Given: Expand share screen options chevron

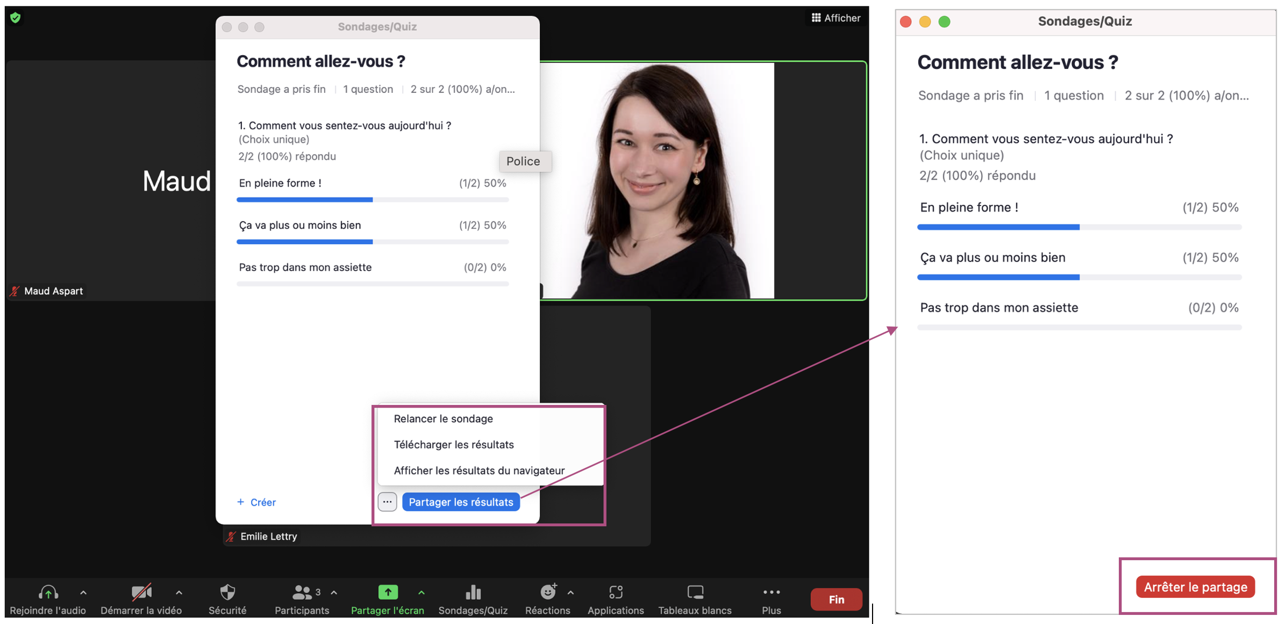Looking at the screenshot, I should tap(421, 593).
